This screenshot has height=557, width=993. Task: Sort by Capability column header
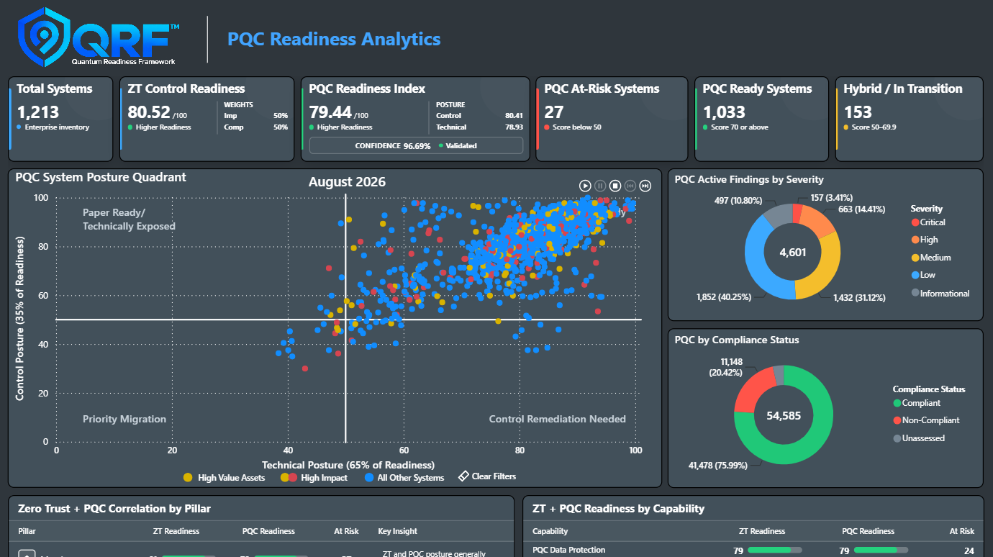550,531
